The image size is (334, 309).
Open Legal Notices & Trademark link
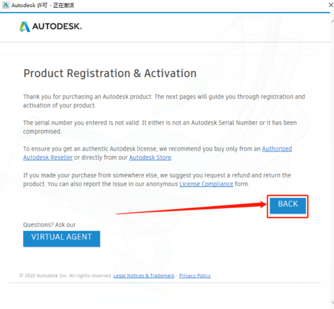click(x=144, y=276)
